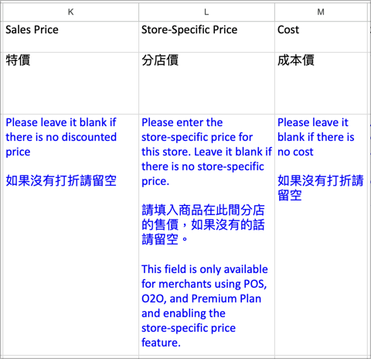Click the border between columns K and L headers
Image resolution: width=371 pixels, height=359 pixels.
(139, 12)
